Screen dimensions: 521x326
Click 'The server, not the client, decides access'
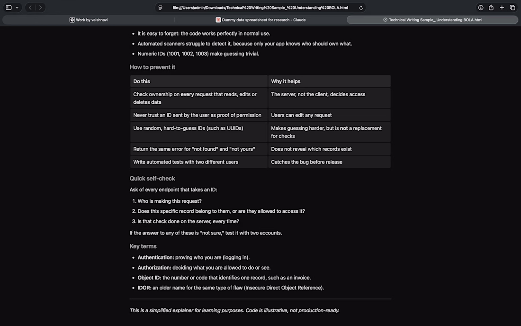click(x=329, y=99)
